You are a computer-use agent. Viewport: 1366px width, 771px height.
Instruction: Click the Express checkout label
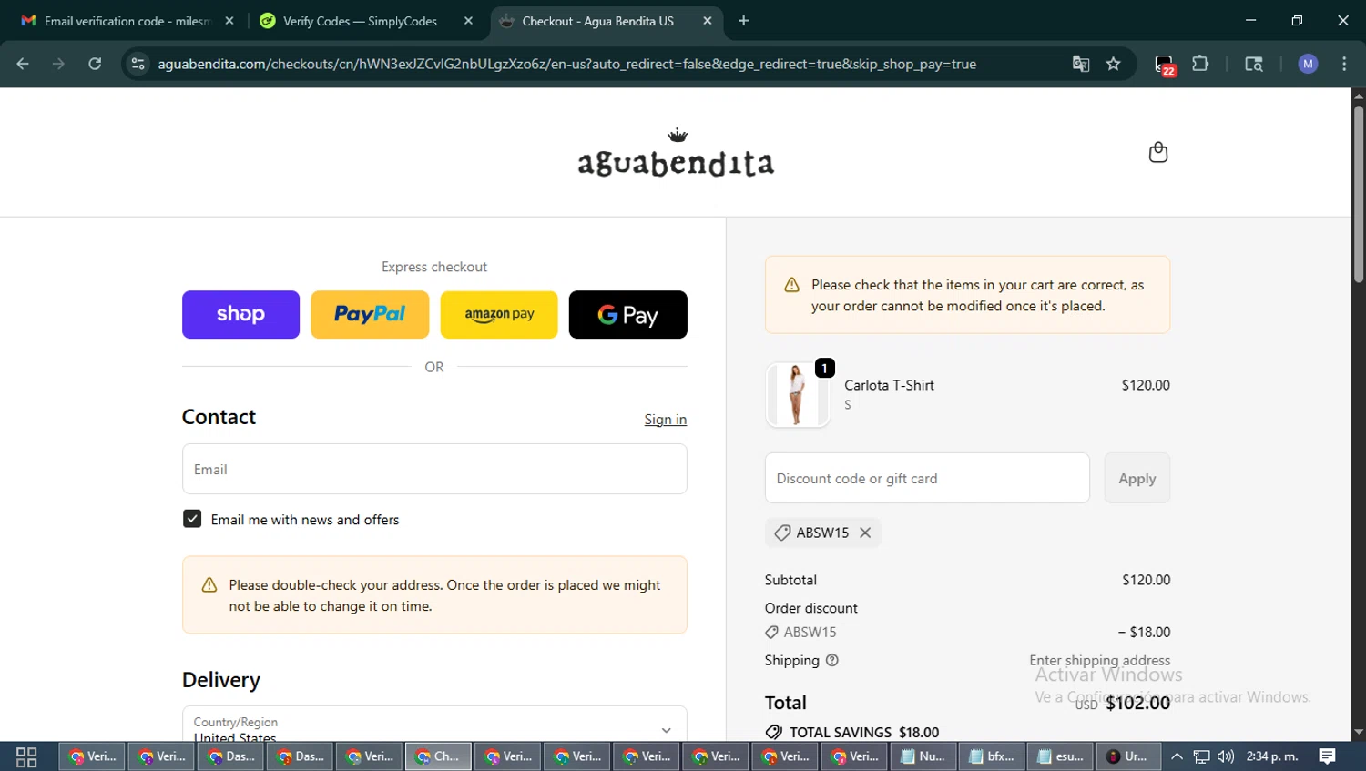click(x=434, y=267)
